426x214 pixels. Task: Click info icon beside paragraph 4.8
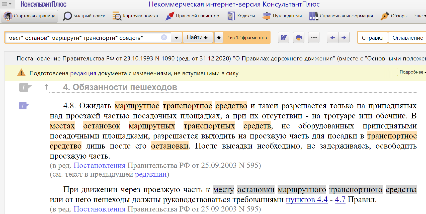(x=24, y=106)
